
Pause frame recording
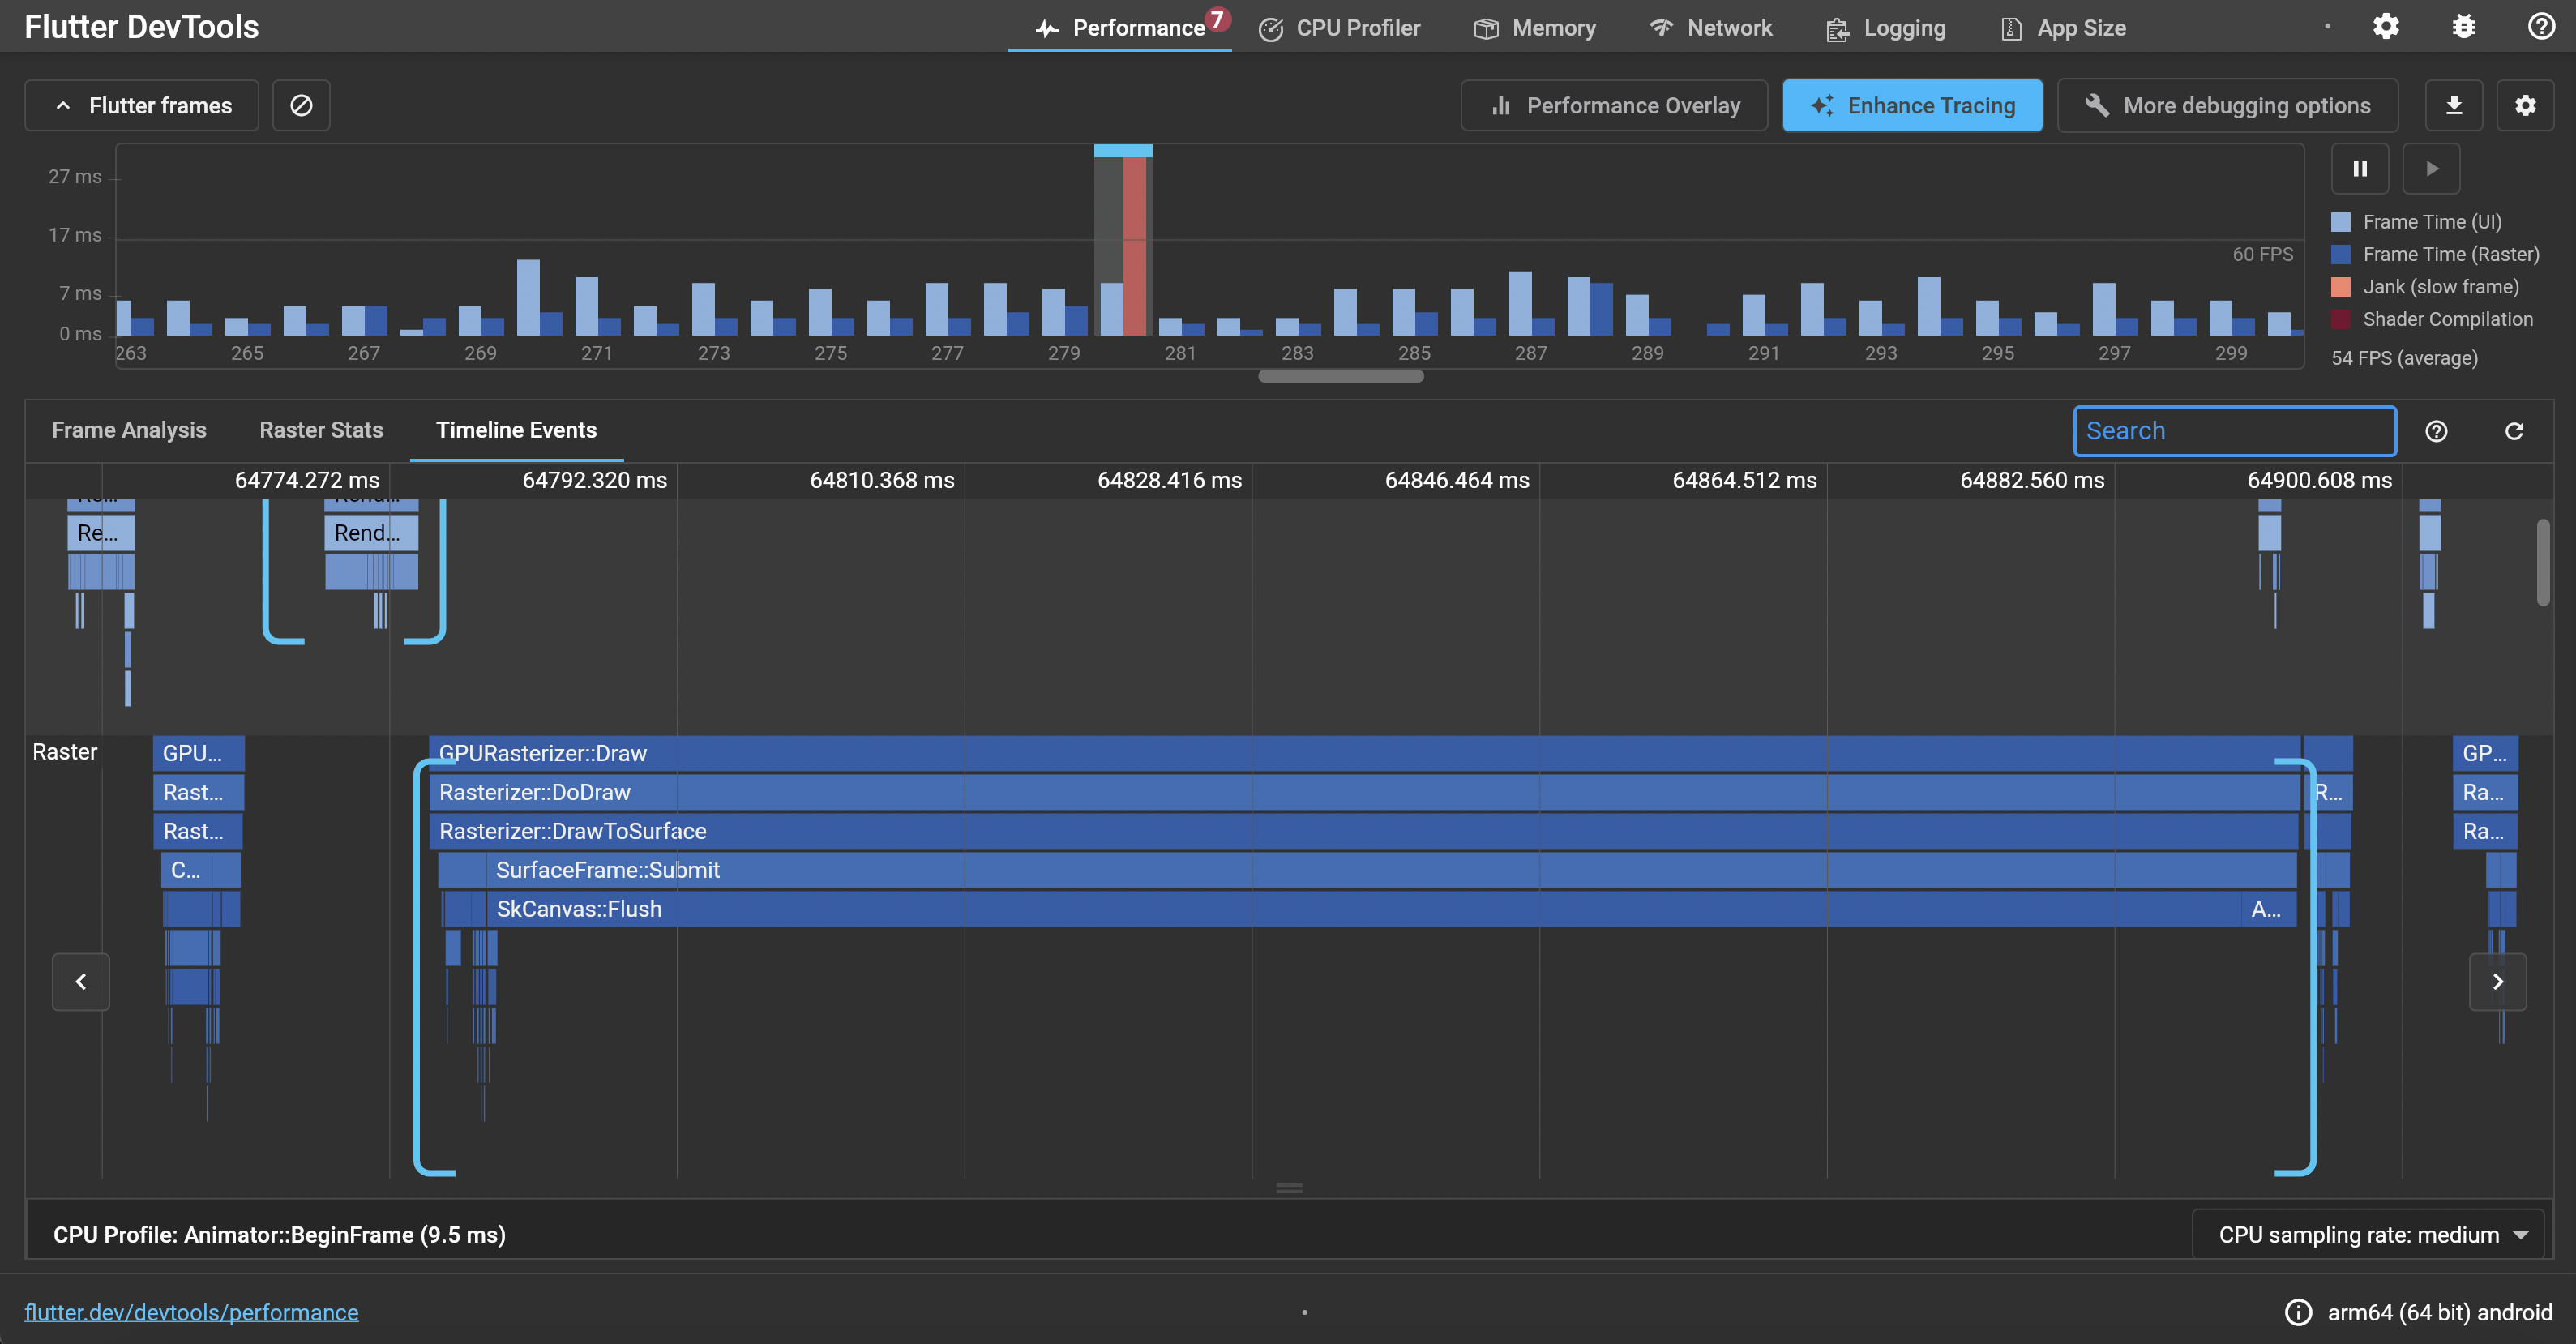coord(2360,169)
